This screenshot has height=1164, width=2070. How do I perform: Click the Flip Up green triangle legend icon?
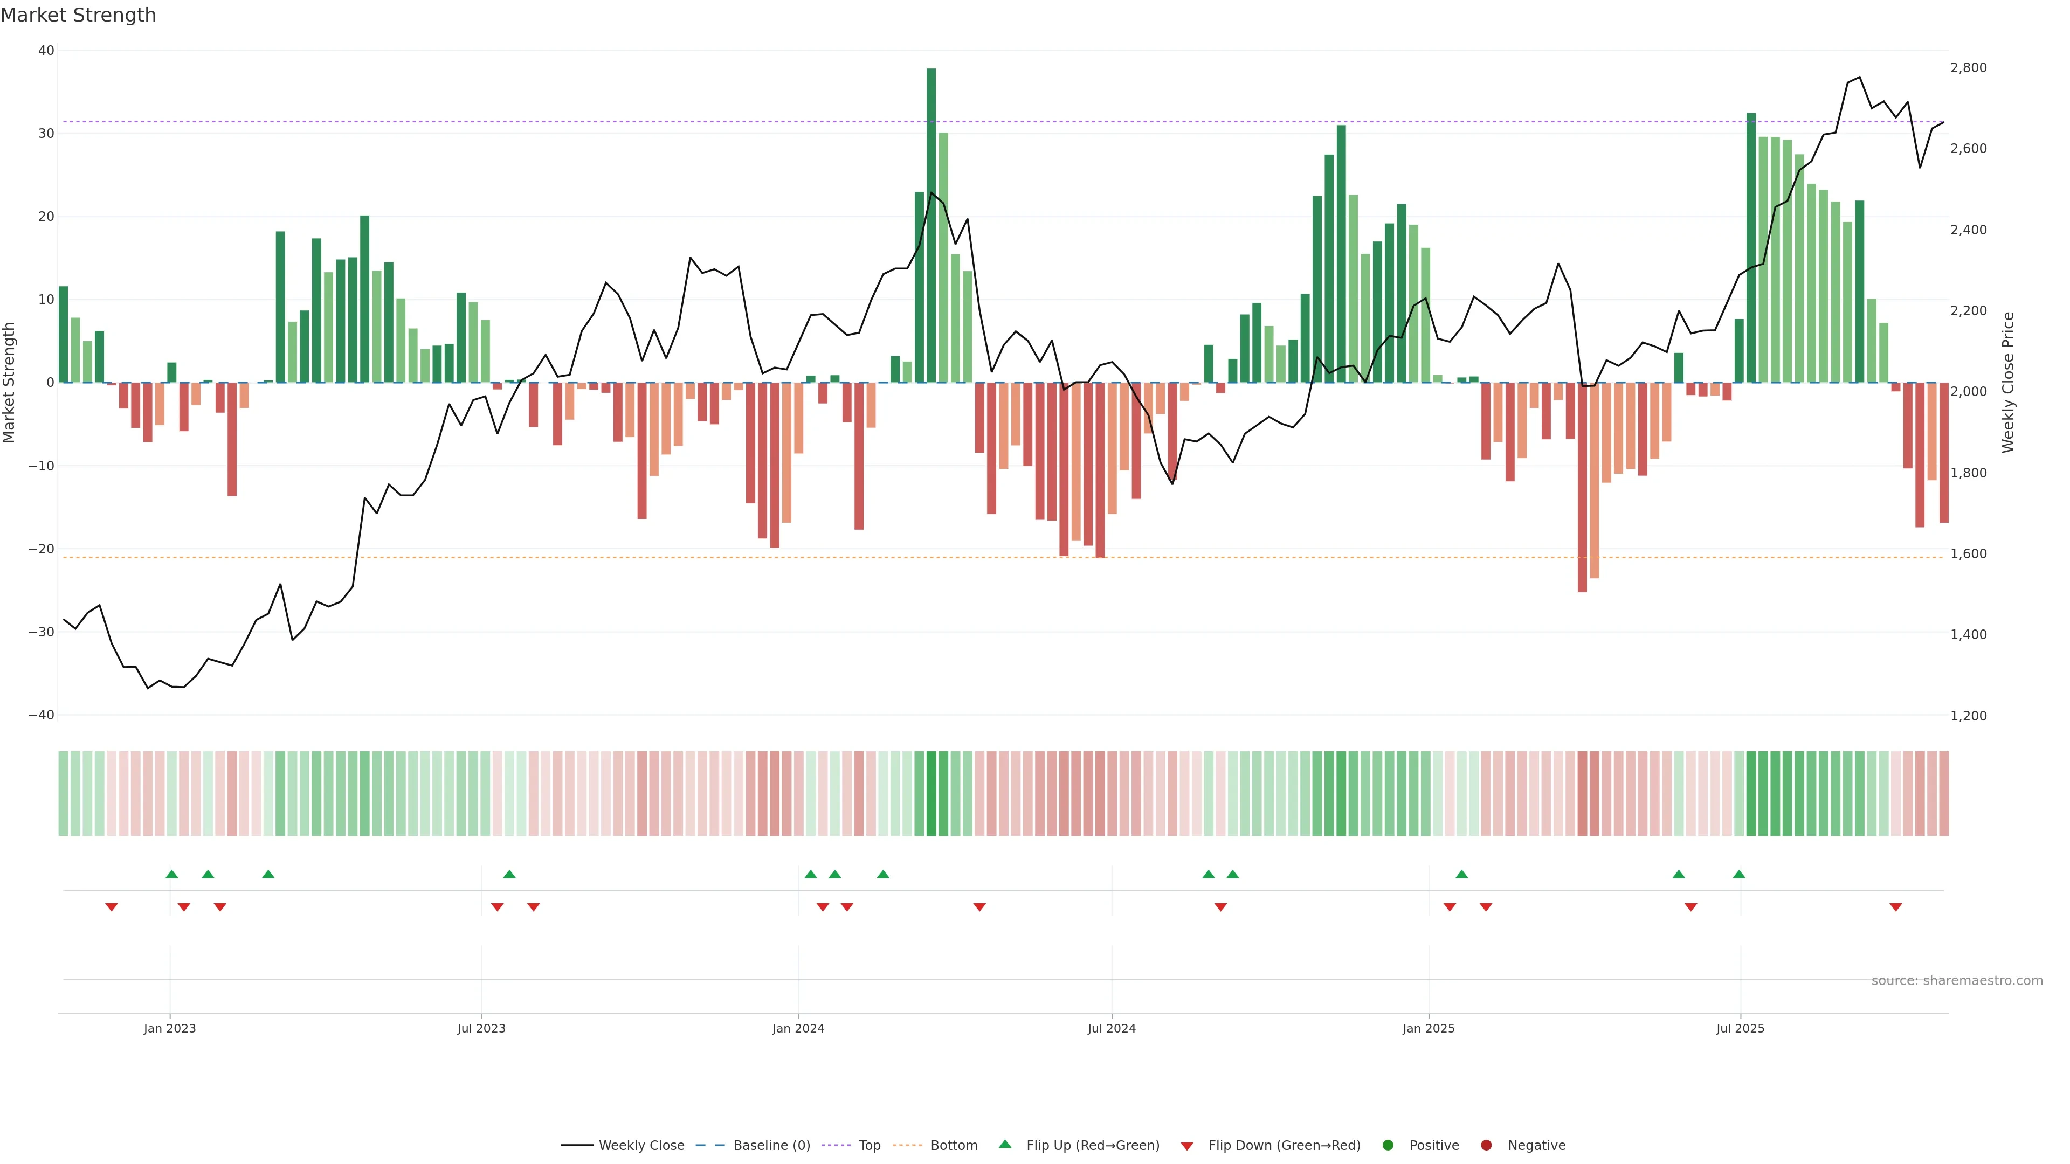pos(1004,1144)
